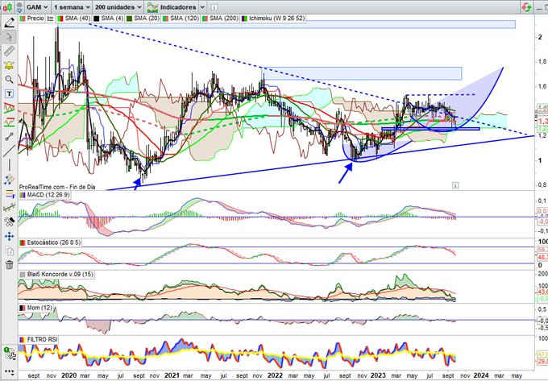This screenshot has width=548, height=381.
Task: Select the horizontal lines tool
Action: pos(10,194)
